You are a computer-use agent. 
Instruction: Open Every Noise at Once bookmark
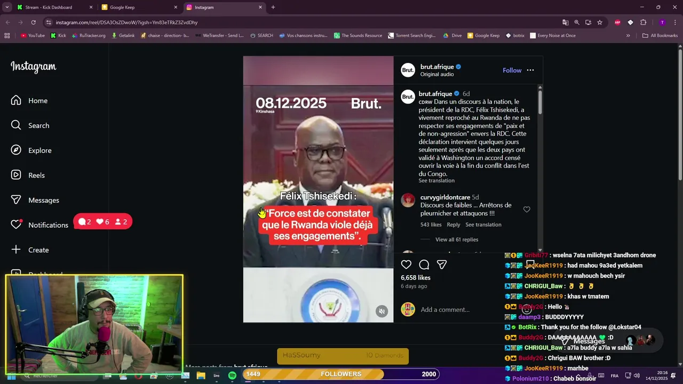553,36
